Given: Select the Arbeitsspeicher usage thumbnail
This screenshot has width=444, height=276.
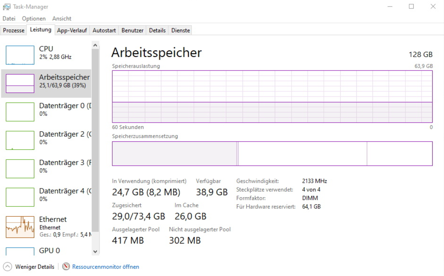Looking at the screenshot, I should 20,83.
